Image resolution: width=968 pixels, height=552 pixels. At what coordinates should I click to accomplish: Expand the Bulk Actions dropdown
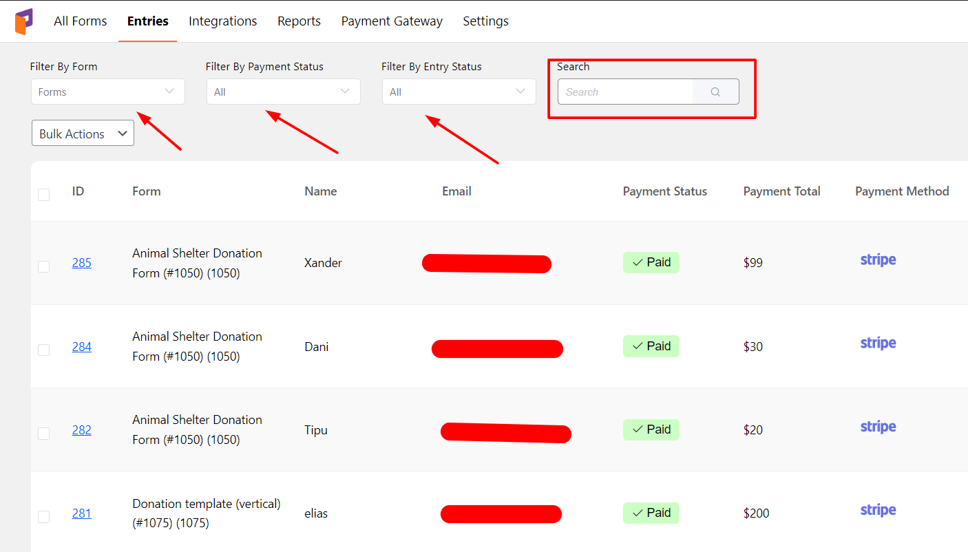click(x=83, y=133)
